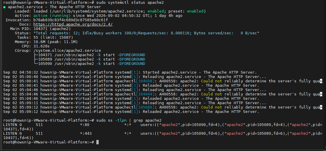Click the yellow 'Could not' warning at 05:00:41
The height and width of the screenshot is (151, 326).
point(211,81)
